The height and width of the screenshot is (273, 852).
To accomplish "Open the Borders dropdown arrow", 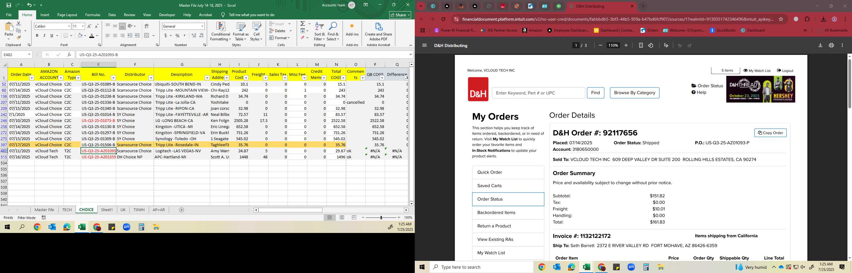I will [71, 35].
